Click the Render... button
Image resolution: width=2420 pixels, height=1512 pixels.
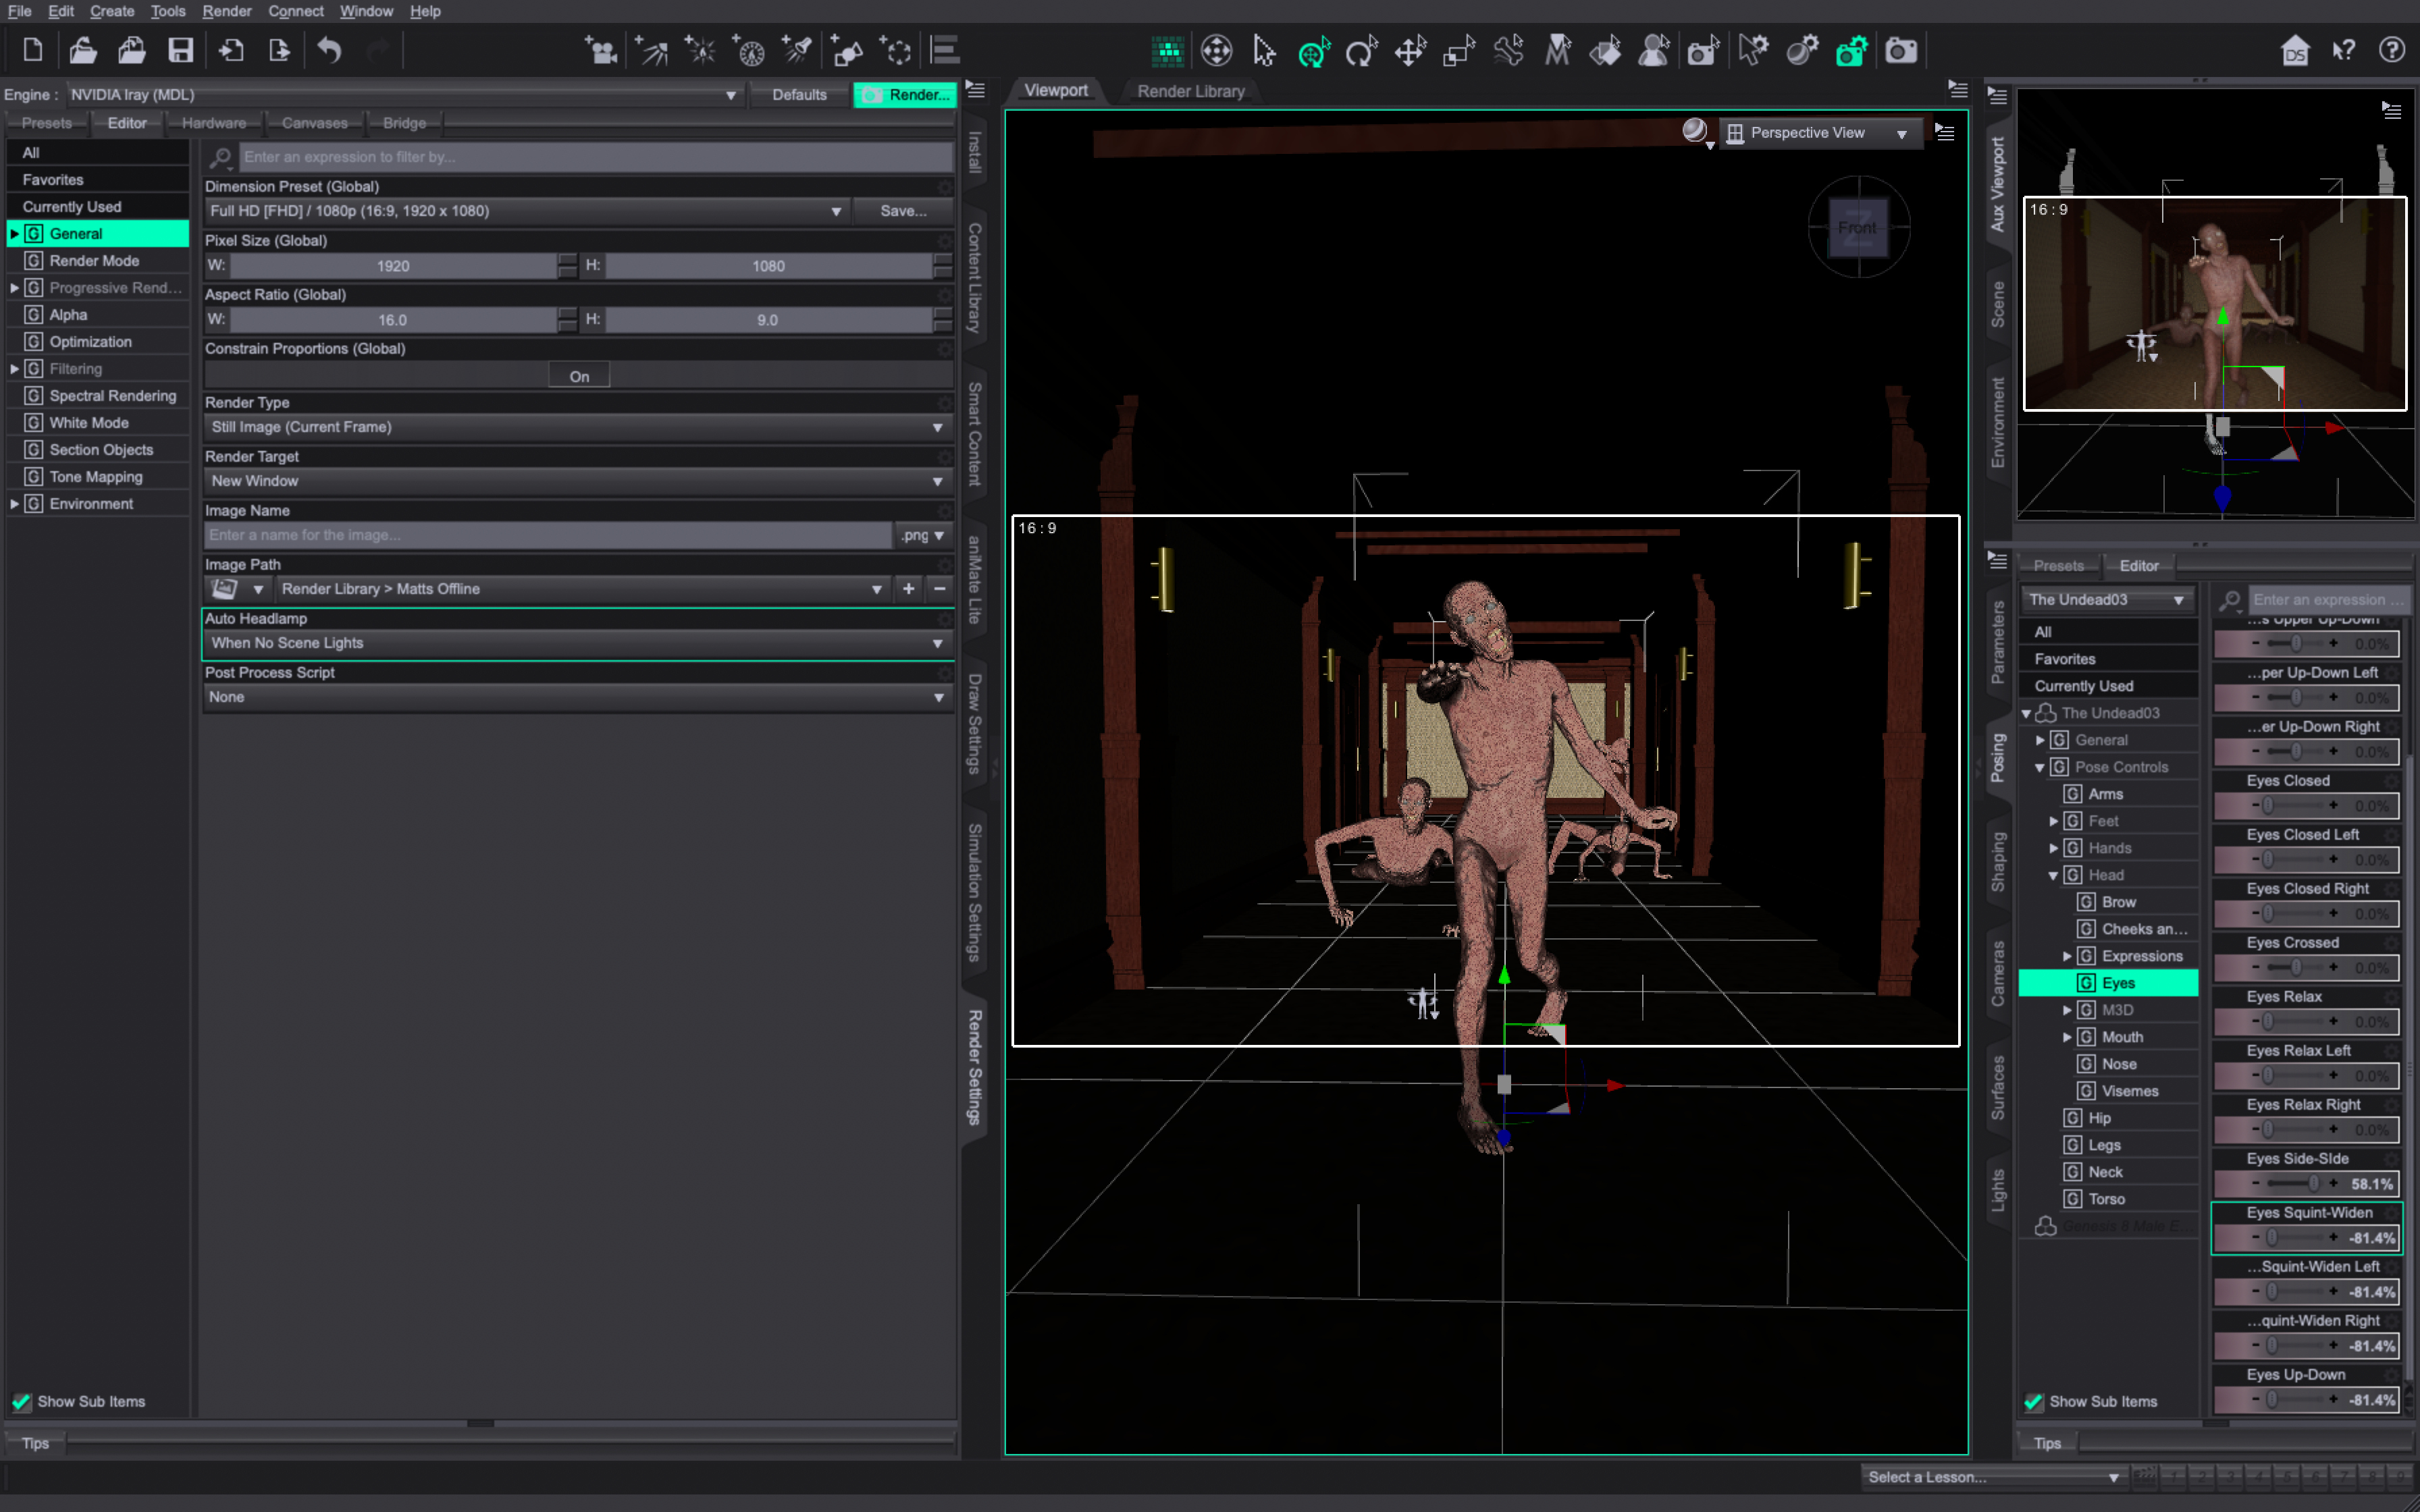905,95
